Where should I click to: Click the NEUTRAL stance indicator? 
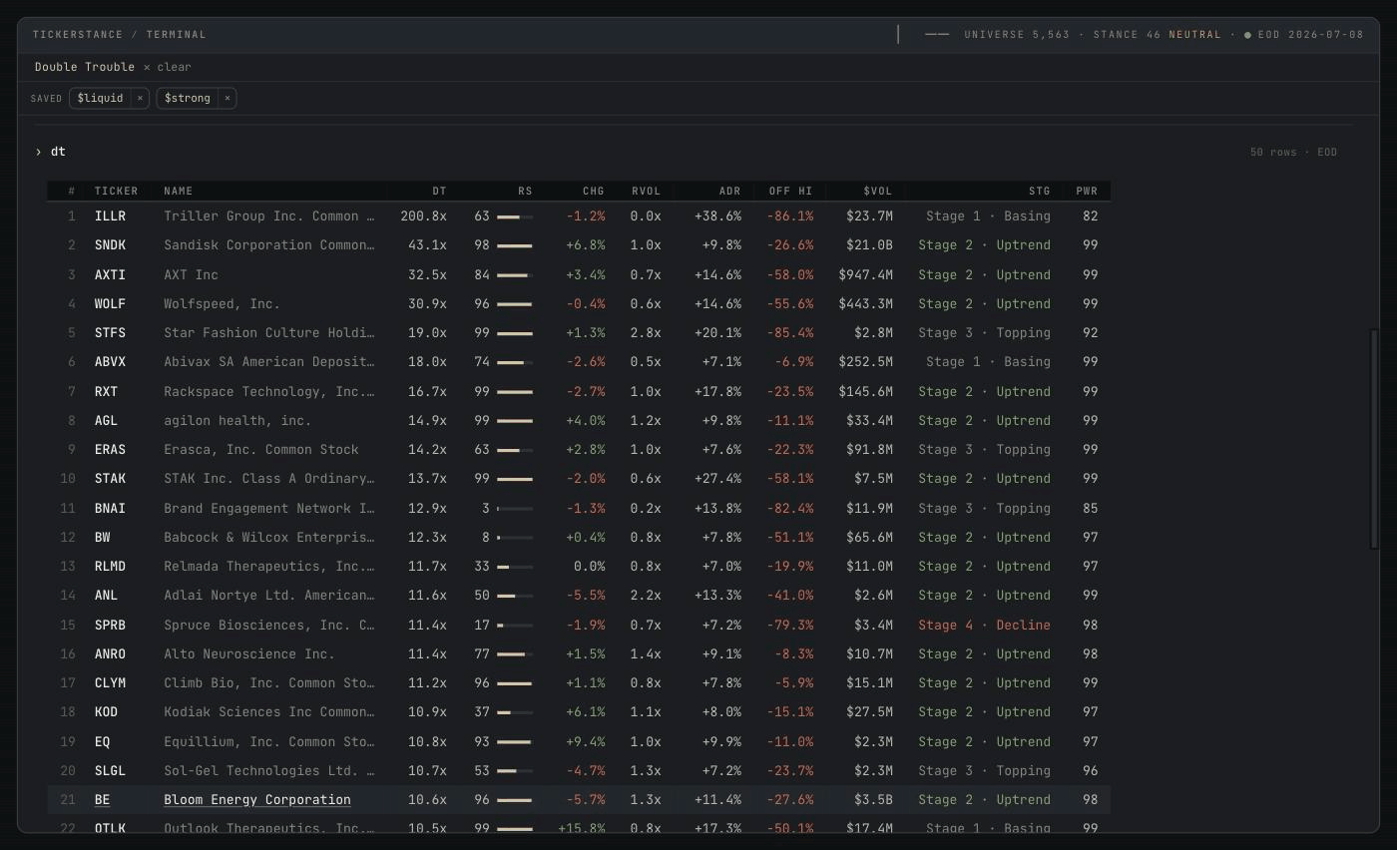[1194, 34]
